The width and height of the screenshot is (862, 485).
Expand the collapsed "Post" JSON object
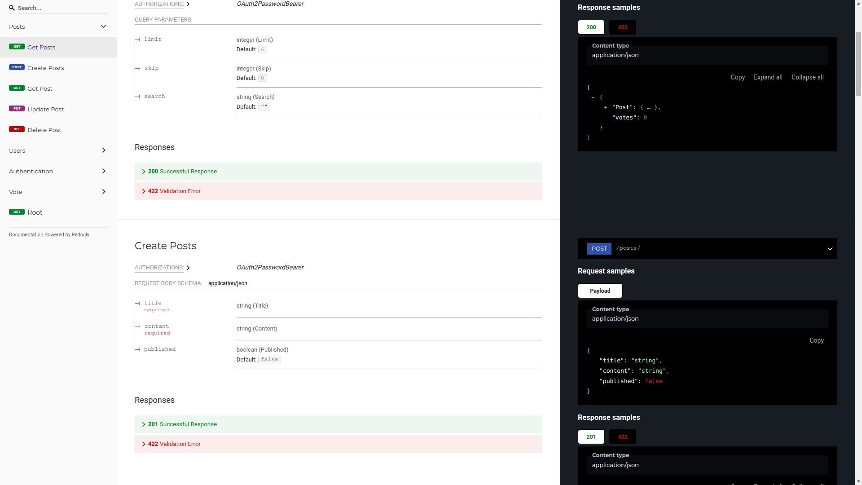606,107
